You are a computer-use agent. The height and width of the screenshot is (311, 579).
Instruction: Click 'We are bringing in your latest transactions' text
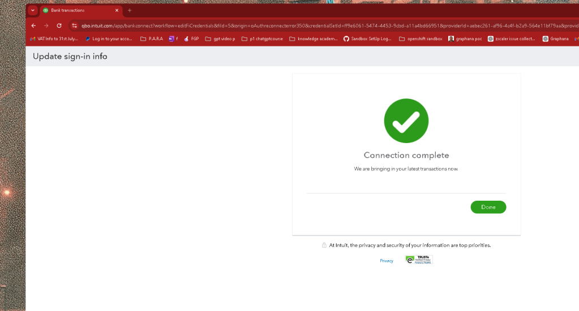pos(406,169)
